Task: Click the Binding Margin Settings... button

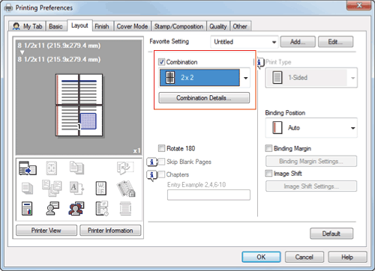Action: (x=311, y=161)
